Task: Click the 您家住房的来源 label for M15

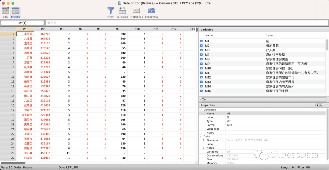Action: [277, 91]
